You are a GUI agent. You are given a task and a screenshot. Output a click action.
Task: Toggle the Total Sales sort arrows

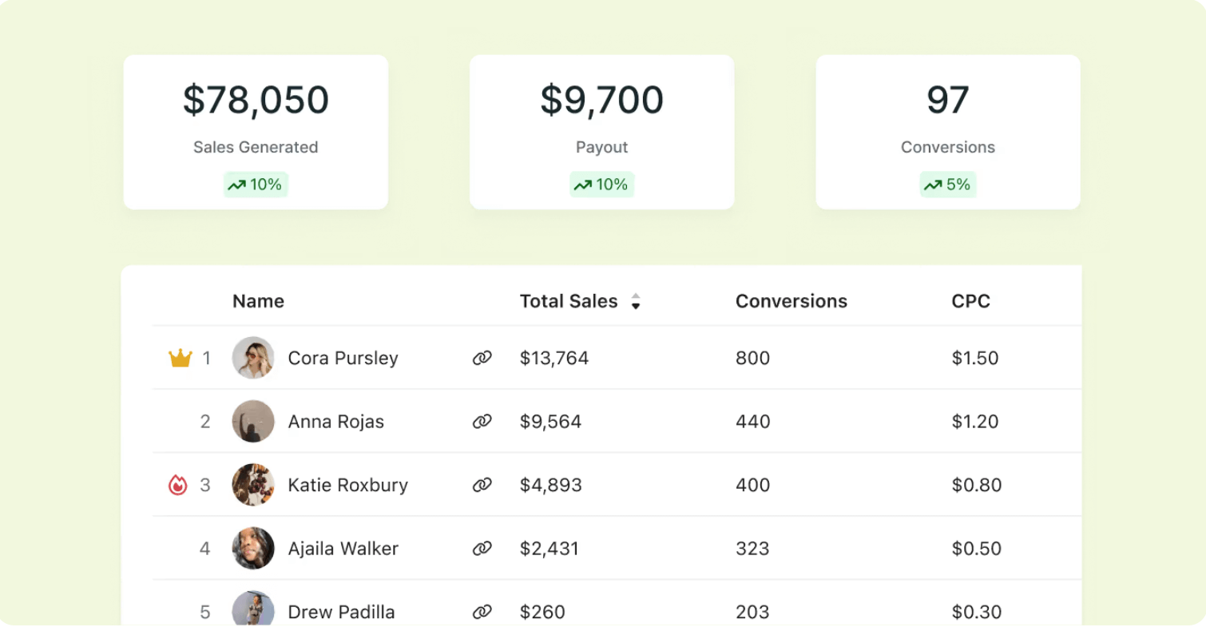click(x=636, y=301)
